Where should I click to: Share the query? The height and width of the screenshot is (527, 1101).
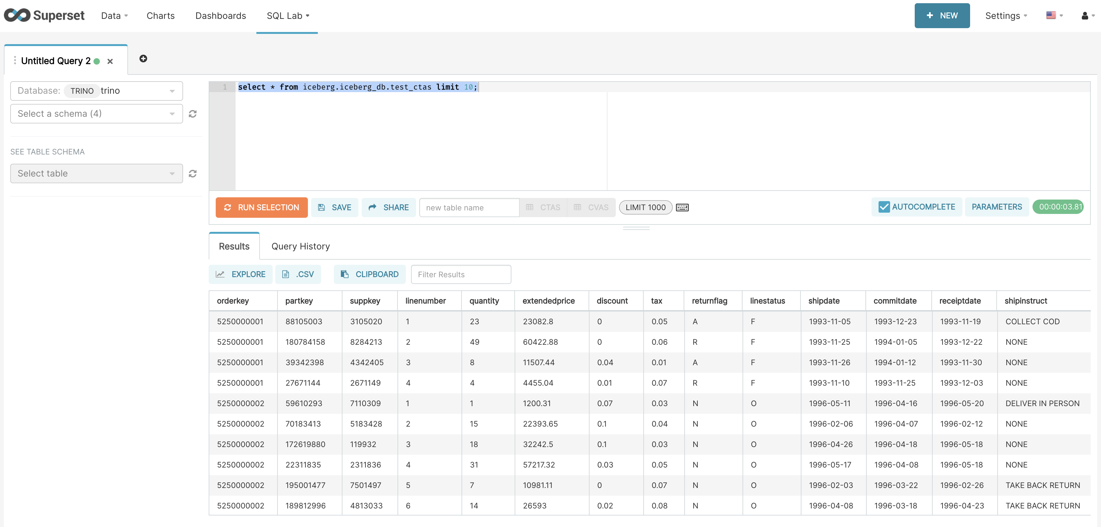point(389,208)
